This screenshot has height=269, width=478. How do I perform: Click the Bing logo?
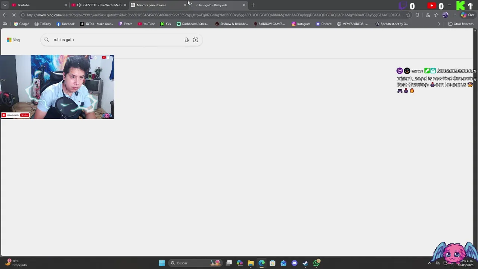point(13,40)
